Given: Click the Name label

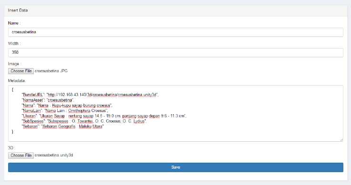Looking at the screenshot, I should click(x=14, y=23).
